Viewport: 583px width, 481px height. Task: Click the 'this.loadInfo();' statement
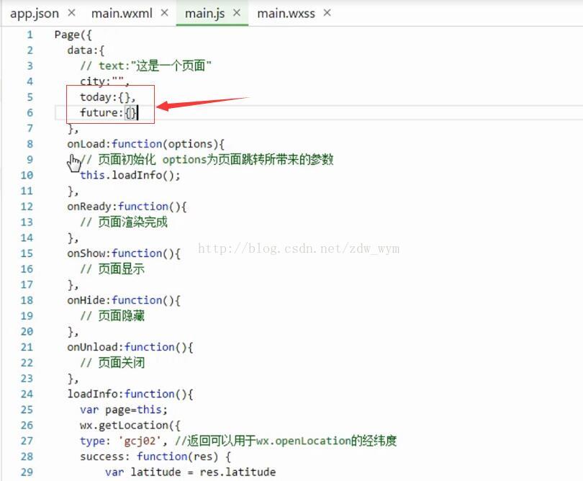(x=130, y=175)
